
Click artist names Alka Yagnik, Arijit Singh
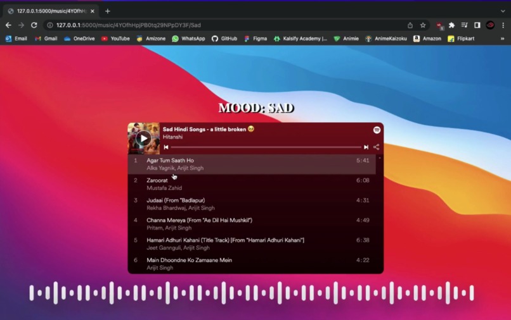(175, 168)
